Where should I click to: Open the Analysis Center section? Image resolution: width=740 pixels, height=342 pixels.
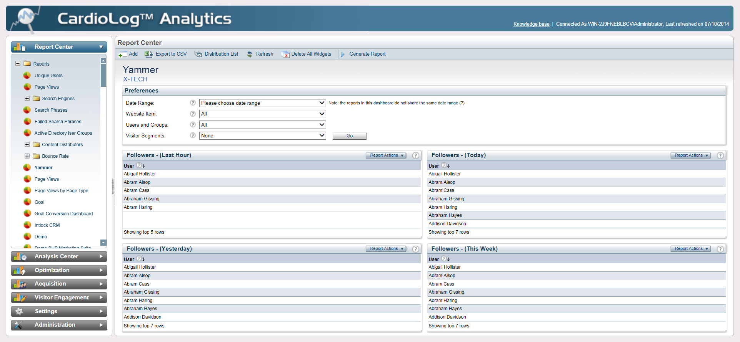[x=59, y=256]
